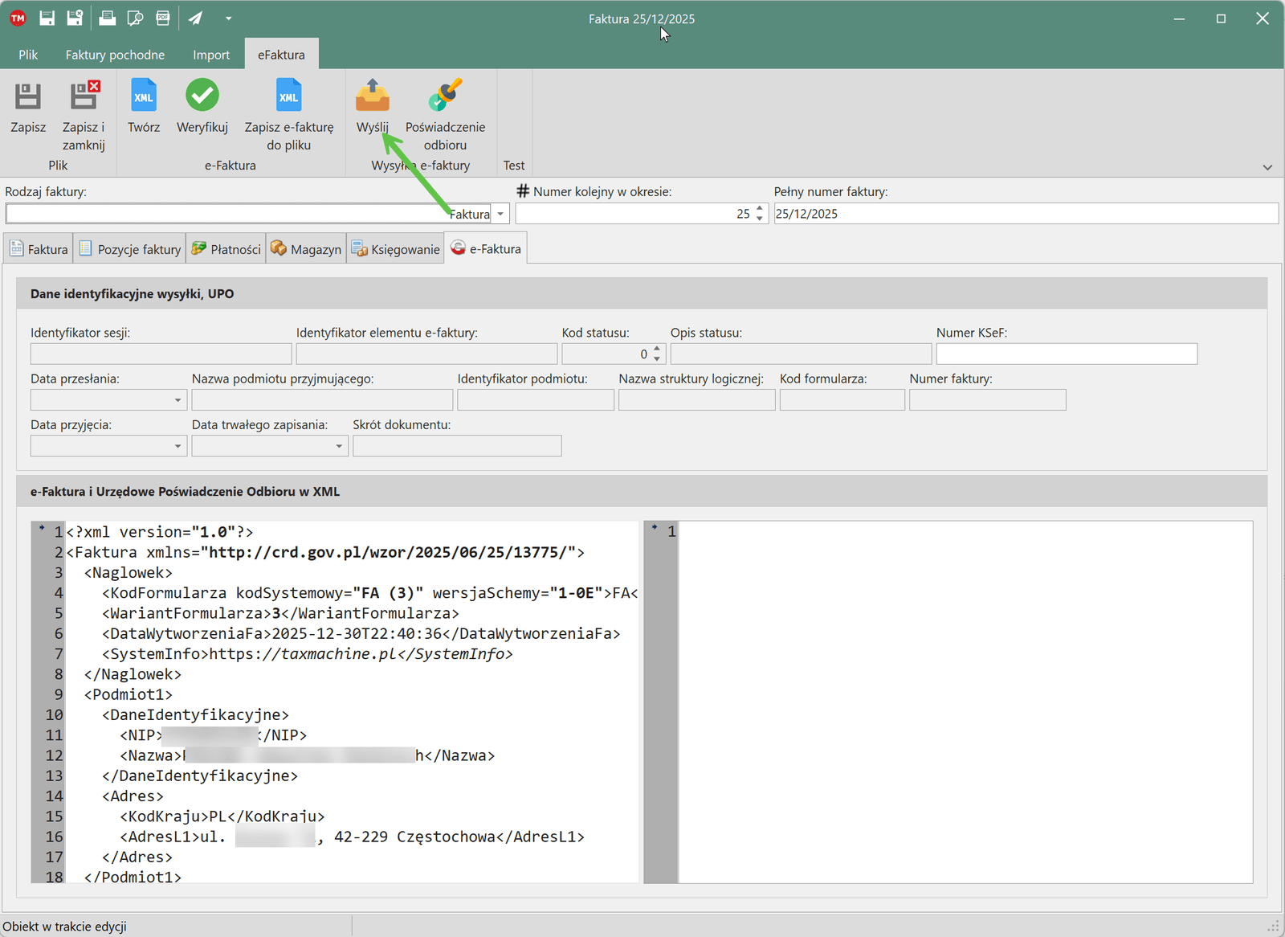
Task: Click Zapisz e-fakturę do pliku icon
Action: (x=288, y=96)
